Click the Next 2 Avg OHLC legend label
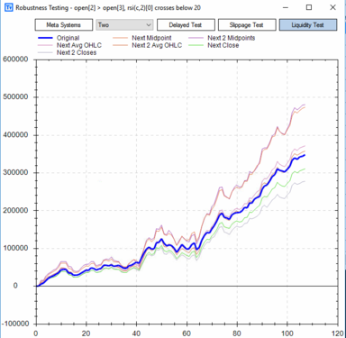The image size is (346, 338). [157, 45]
